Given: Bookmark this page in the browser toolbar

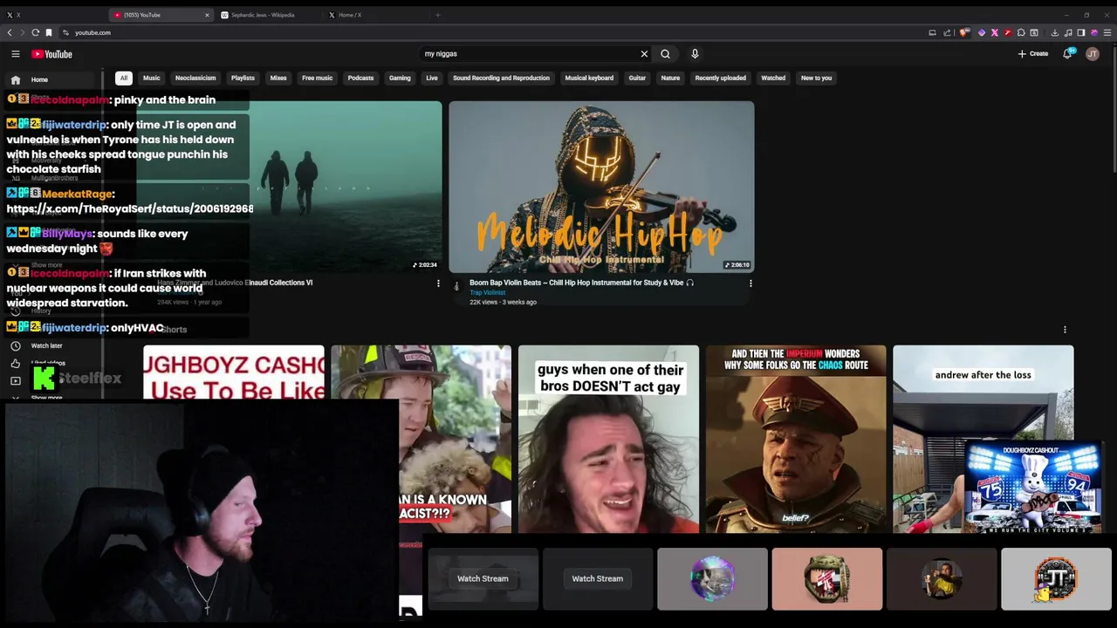Looking at the screenshot, I should coord(49,32).
